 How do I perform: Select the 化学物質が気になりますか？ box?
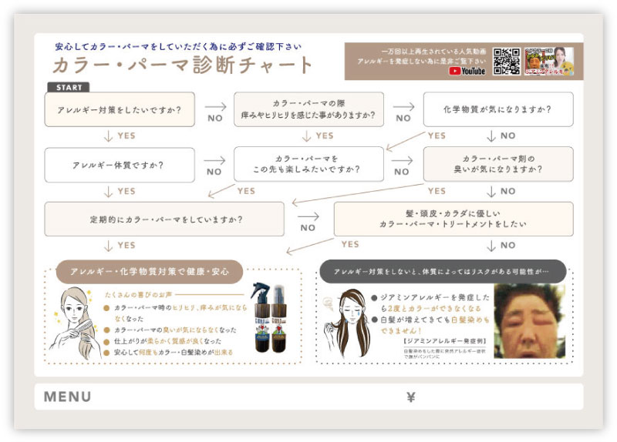498,109
